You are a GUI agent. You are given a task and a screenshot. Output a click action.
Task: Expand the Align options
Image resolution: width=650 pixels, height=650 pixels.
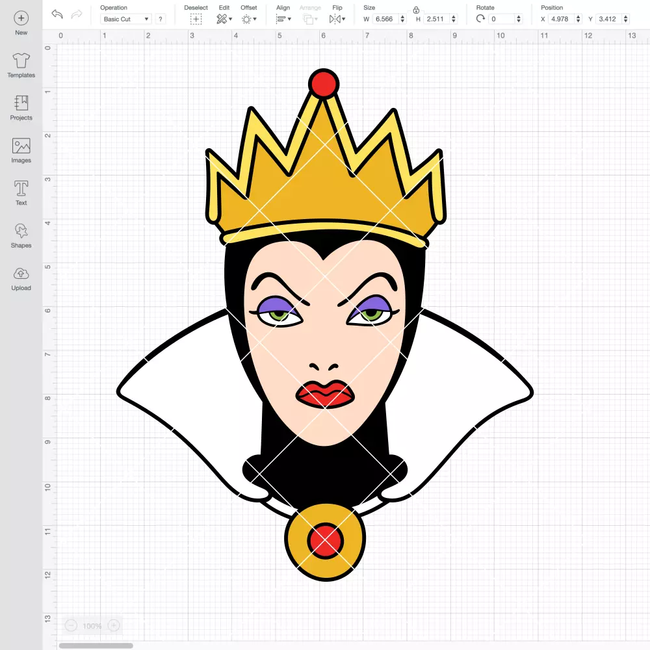coord(283,19)
